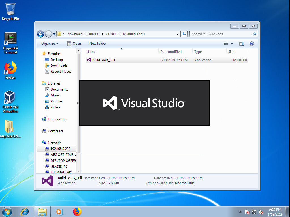
Task: Click the New folder button
Action: click(98, 44)
